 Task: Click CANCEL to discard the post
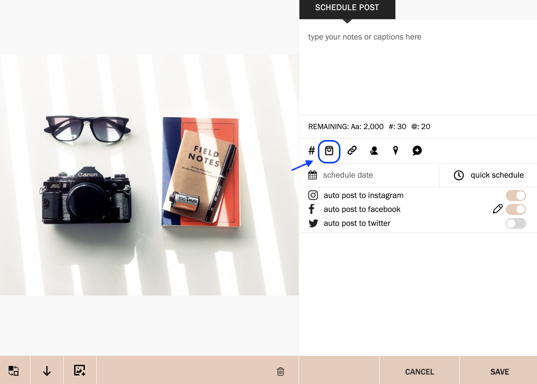coord(419,372)
